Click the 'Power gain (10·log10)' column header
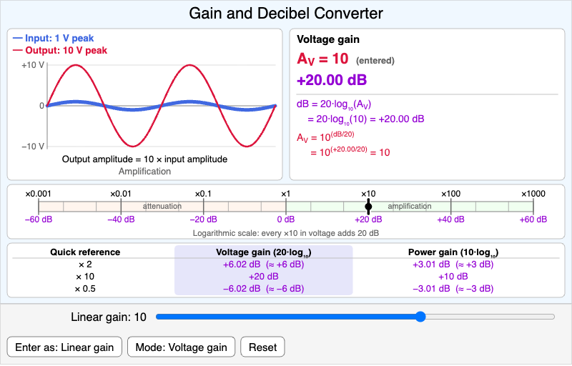572x366 pixels. [x=453, y=252]
